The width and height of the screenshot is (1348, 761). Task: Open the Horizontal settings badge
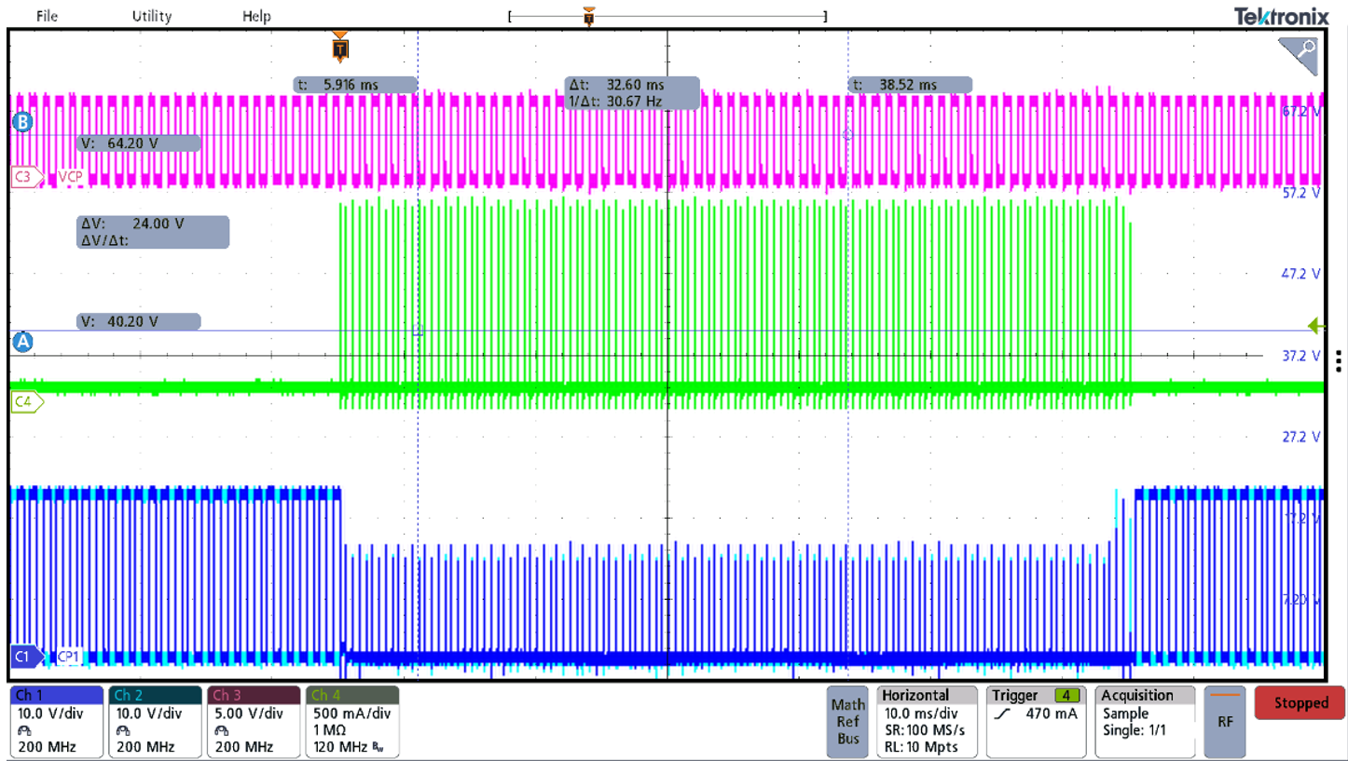tap(927, 721)
